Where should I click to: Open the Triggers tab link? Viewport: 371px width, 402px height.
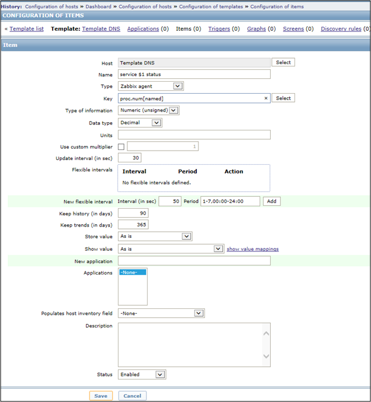219,28
